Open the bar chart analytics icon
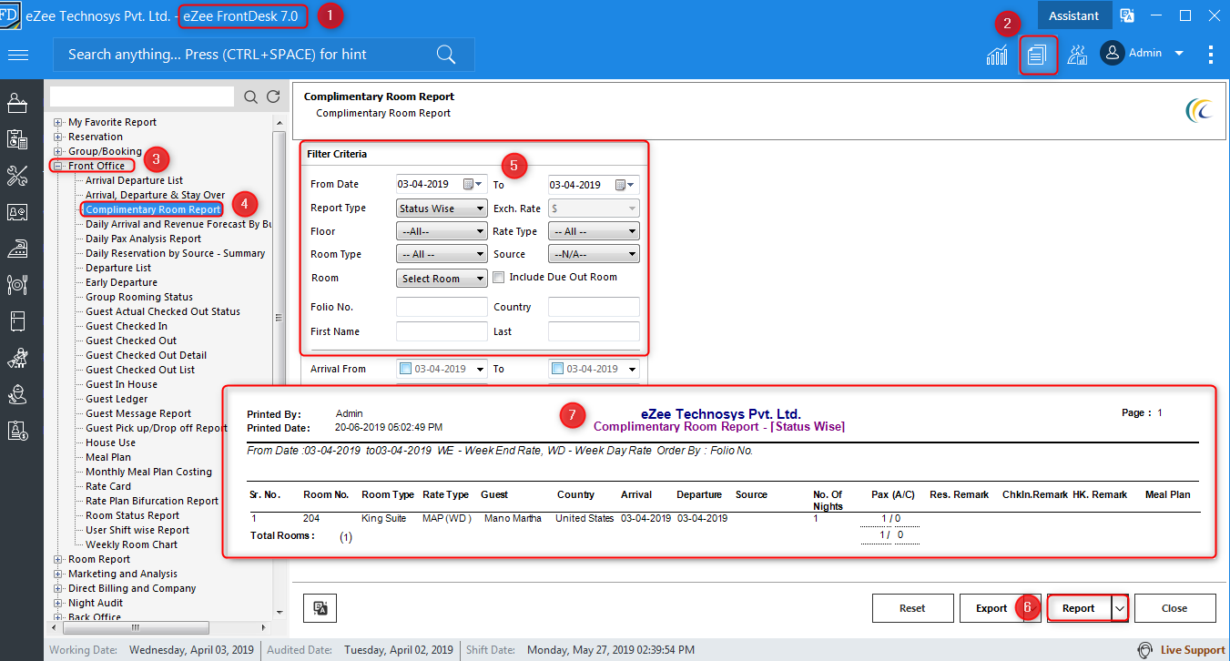This screenshot has width=1230, height=661. point(997,55)
